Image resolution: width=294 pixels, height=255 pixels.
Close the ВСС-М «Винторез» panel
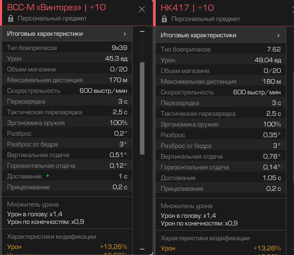142,9
